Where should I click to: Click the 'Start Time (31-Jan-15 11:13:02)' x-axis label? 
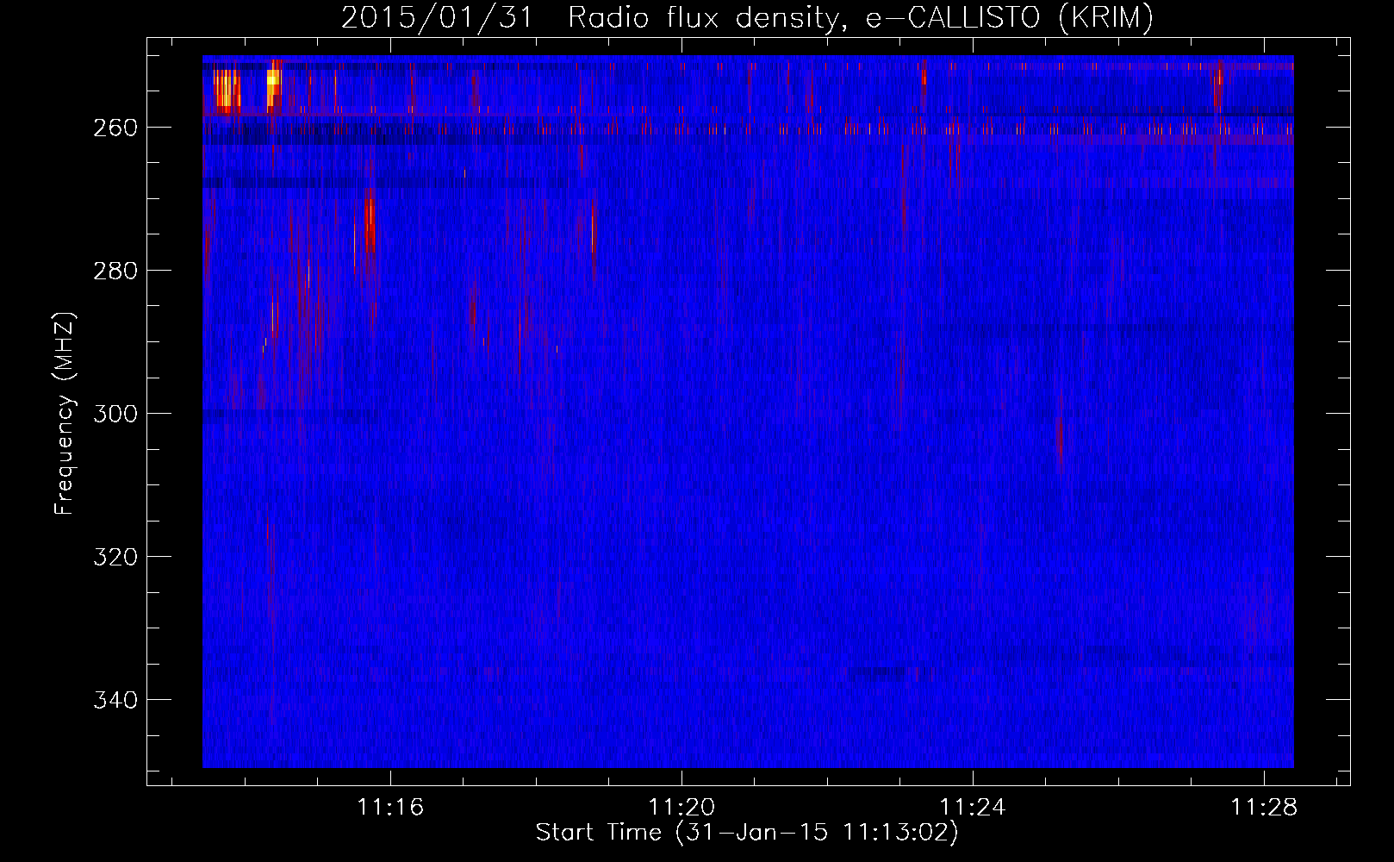747,833
